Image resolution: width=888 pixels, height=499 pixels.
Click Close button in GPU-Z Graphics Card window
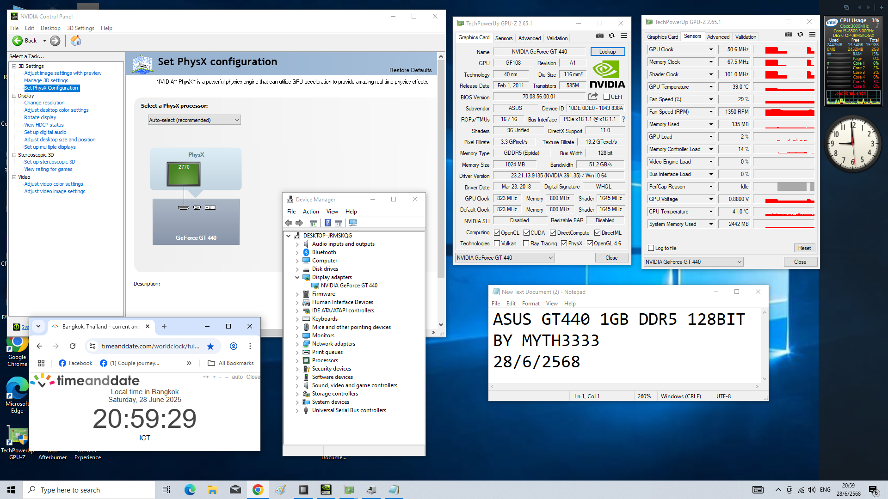pyautogui.click(x=611, y=258)
